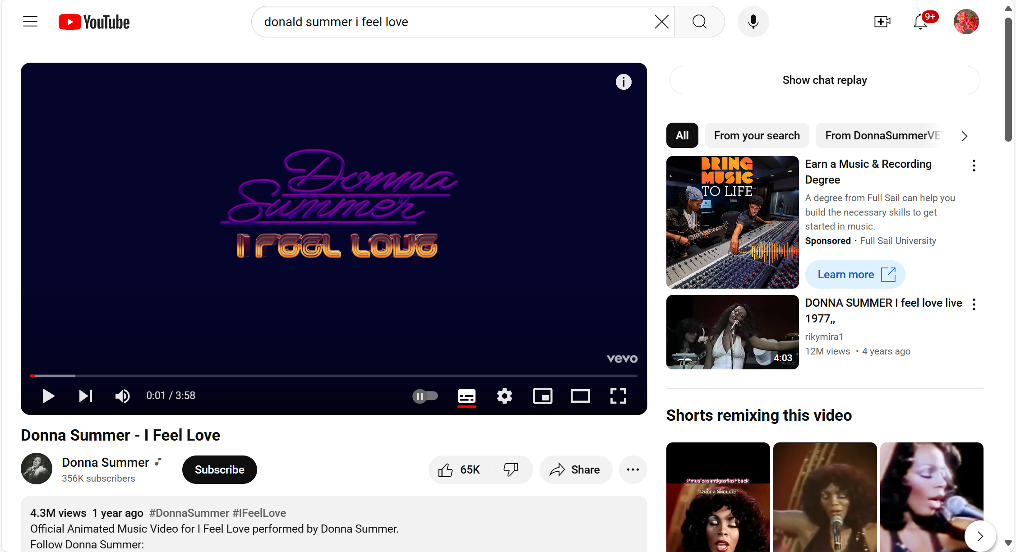Mute the video volume

coord(122,396)
